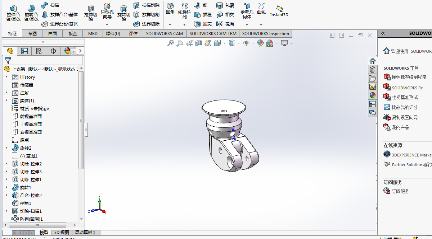Viewport: 432px width, 239px height.
Task: Click the 扫描切除 swept cut tool
Action: [x=146, y=5]
